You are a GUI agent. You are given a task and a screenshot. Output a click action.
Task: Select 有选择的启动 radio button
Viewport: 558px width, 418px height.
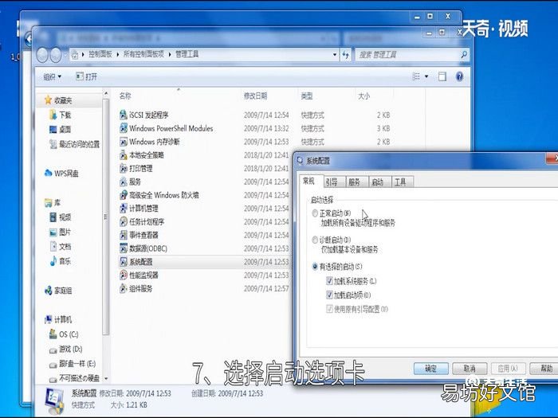tap(315, 266)
